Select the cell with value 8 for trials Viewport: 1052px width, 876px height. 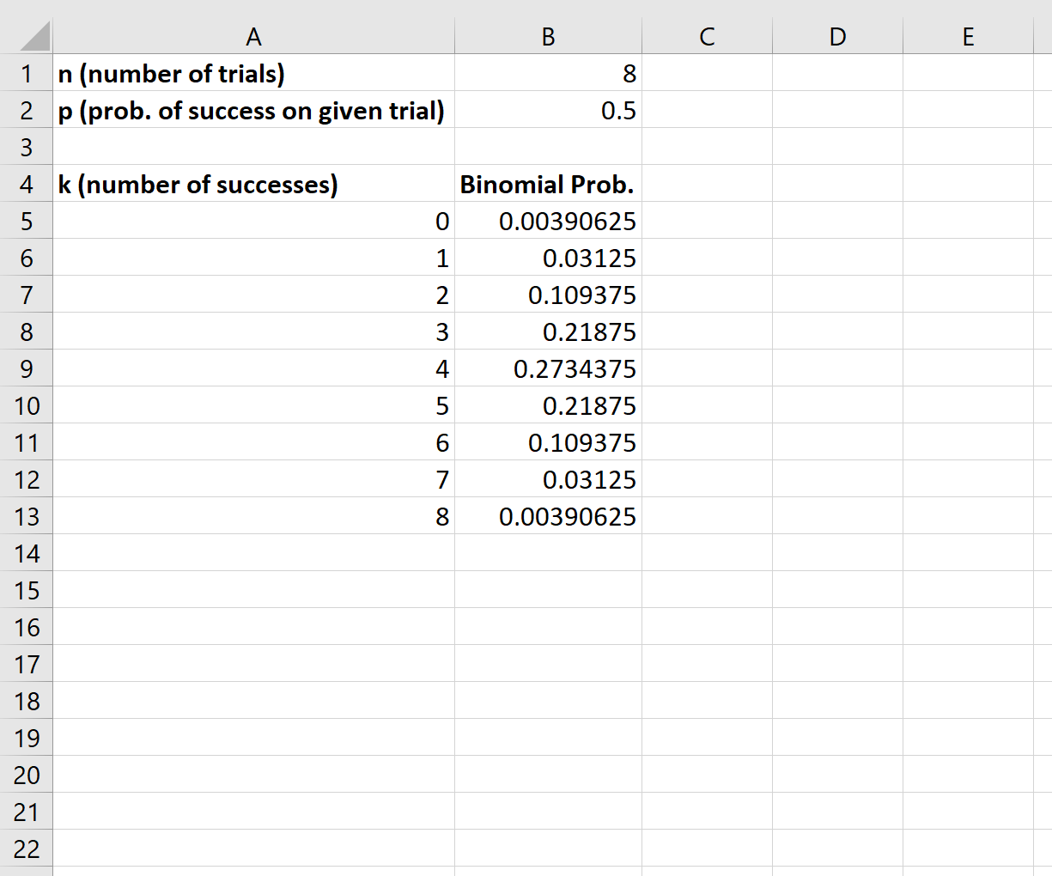click(x=548, y=74)
